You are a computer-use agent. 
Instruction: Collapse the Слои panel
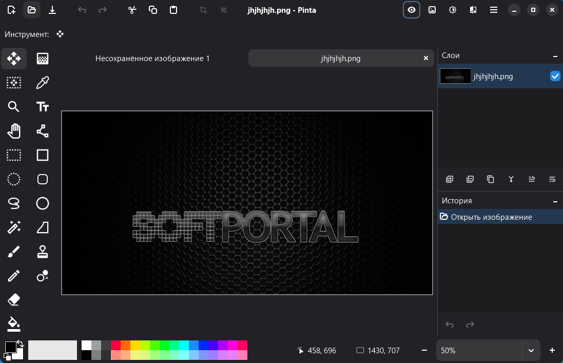pos(555,56)
